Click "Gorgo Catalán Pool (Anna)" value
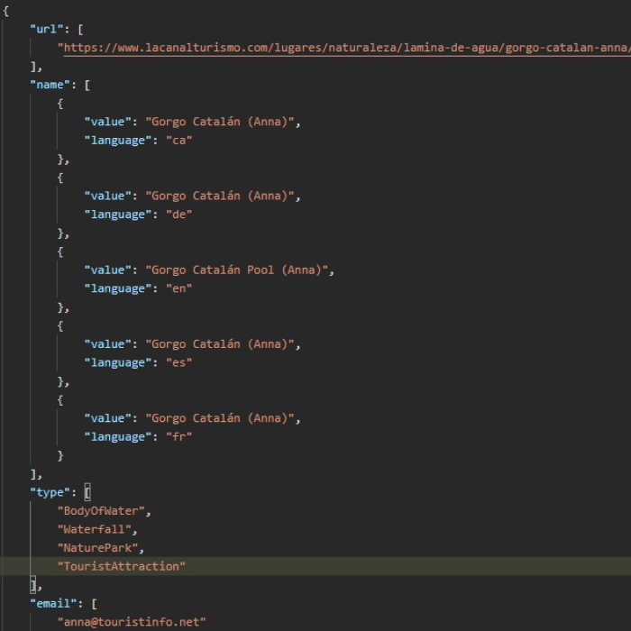Screen dimensions: 631x631 [236, 270]
